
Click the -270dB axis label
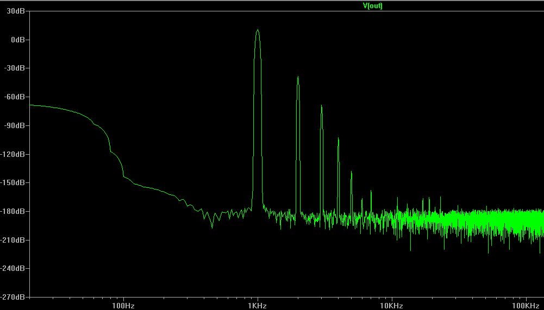(x=13, y=297)
